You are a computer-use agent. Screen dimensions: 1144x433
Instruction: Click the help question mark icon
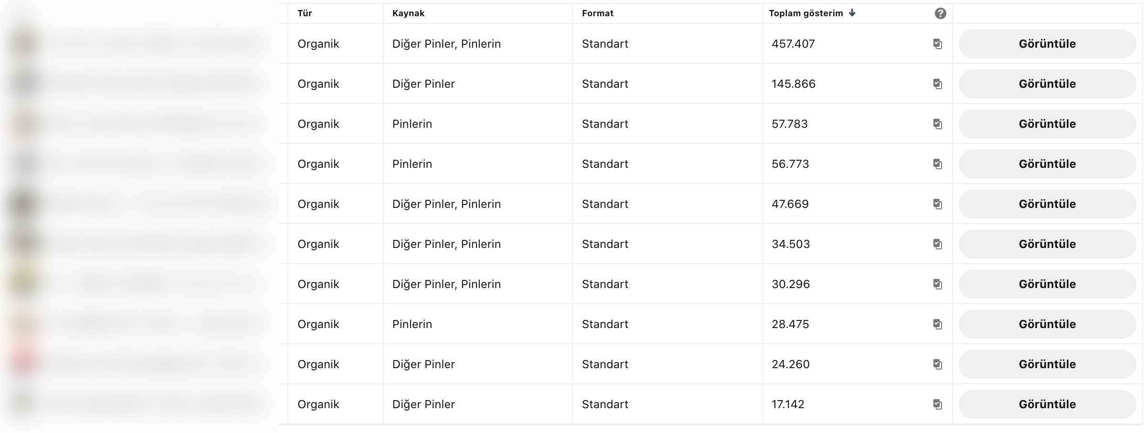[940, 13]
